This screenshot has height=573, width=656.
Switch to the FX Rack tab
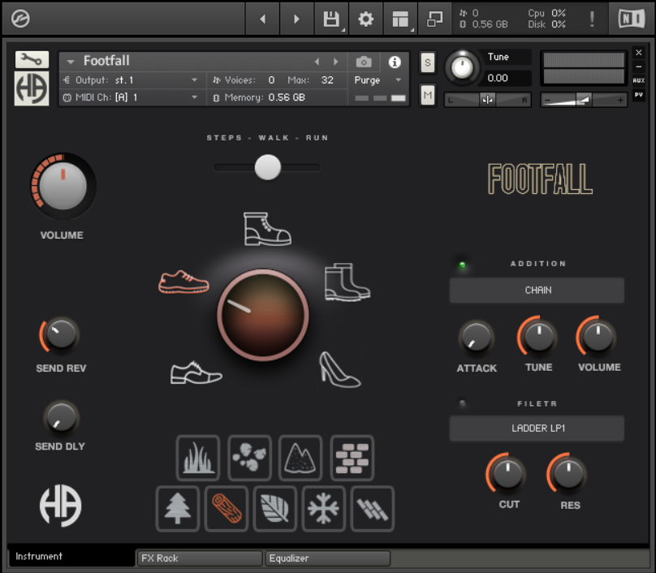click(x=199, y=558)
